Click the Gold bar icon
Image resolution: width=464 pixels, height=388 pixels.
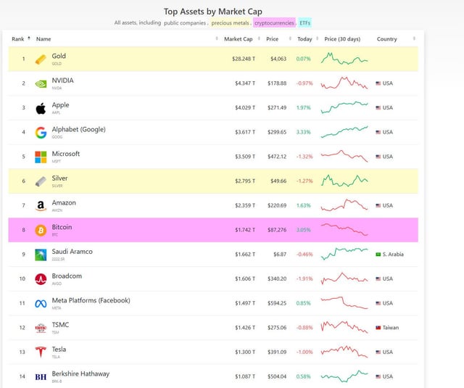pos(41,59)
